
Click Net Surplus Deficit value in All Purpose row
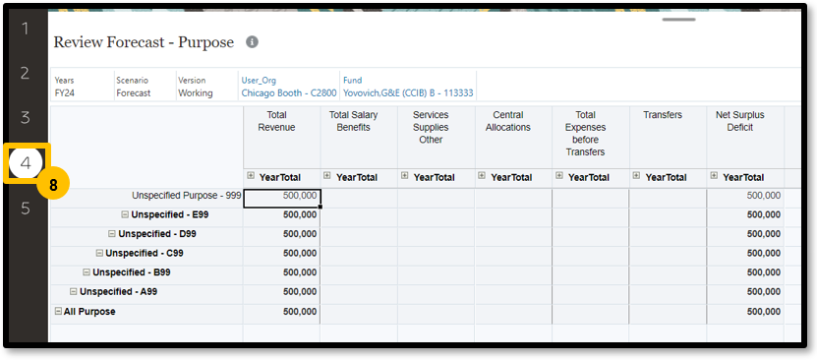(x=764, y=312)
